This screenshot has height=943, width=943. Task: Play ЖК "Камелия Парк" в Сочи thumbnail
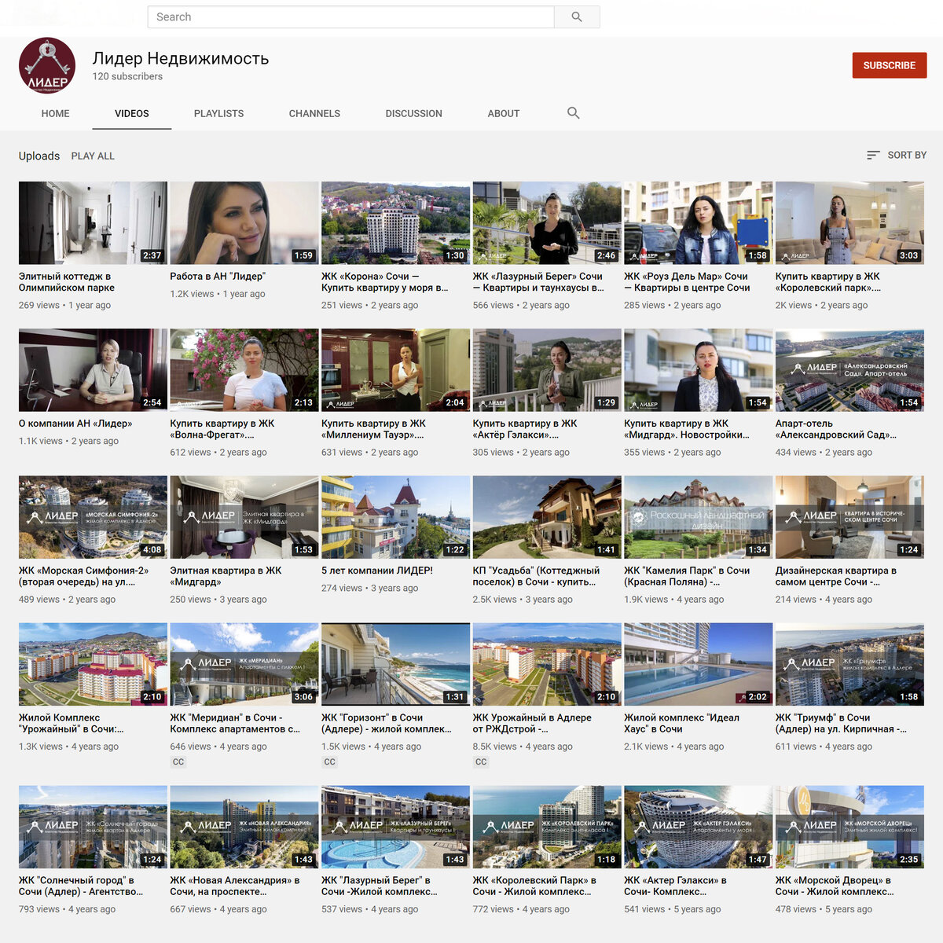coord(698,517)
